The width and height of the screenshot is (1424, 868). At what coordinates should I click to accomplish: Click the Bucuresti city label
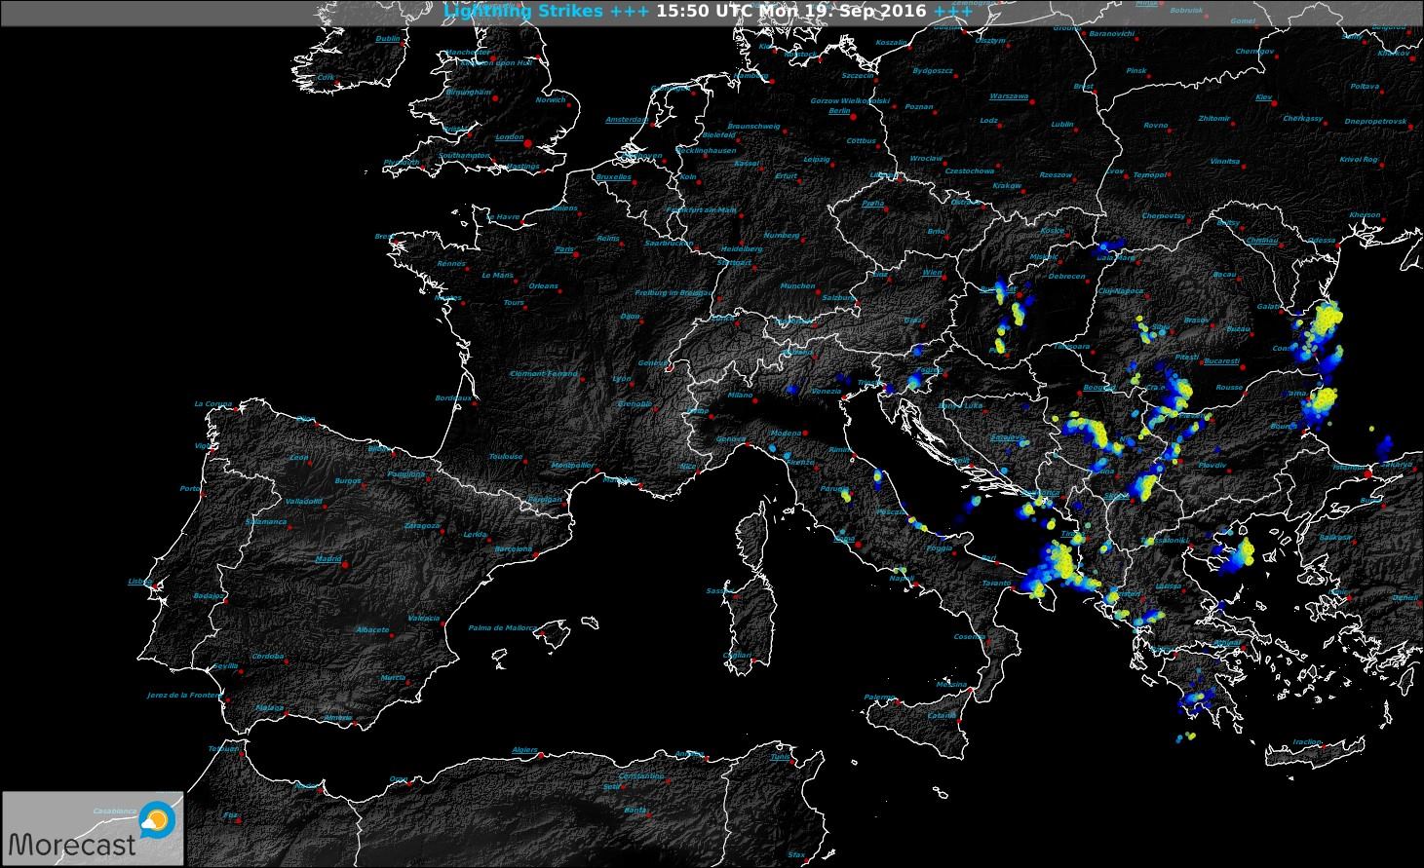[1220, 360]
